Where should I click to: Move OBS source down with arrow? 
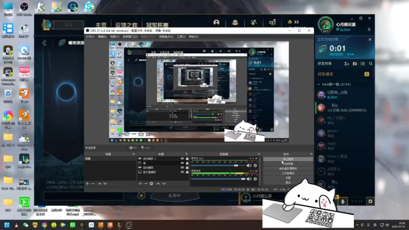tap(164, 183)
